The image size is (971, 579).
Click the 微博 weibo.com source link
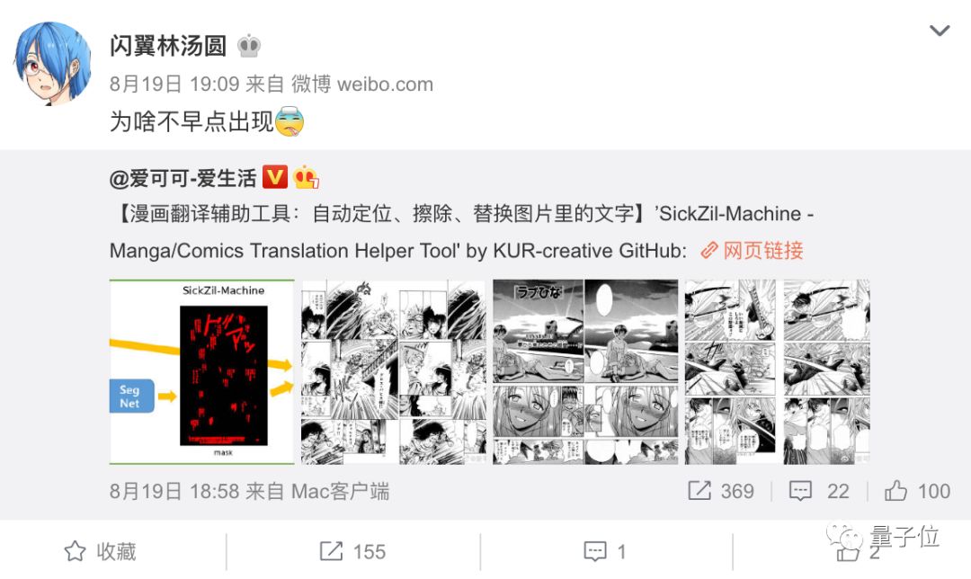point(362,85)
